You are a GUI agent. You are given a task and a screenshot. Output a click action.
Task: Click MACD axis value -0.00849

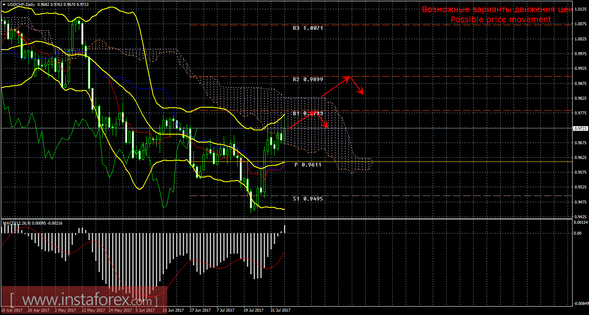tap(581, 303)
